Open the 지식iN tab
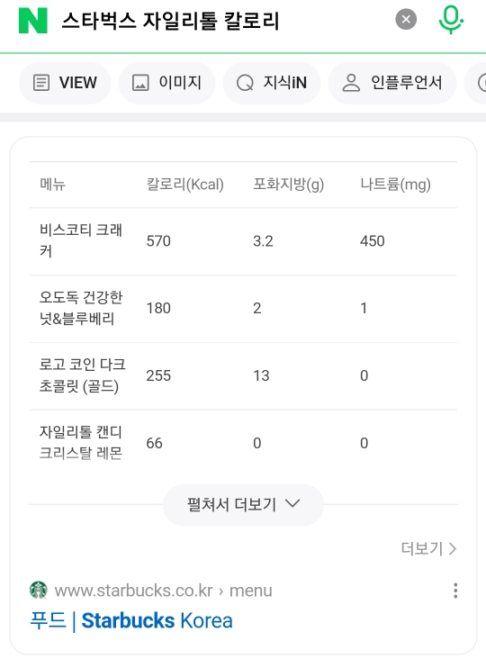The height and width of the screenshot is (659, 486). point(272,83)
